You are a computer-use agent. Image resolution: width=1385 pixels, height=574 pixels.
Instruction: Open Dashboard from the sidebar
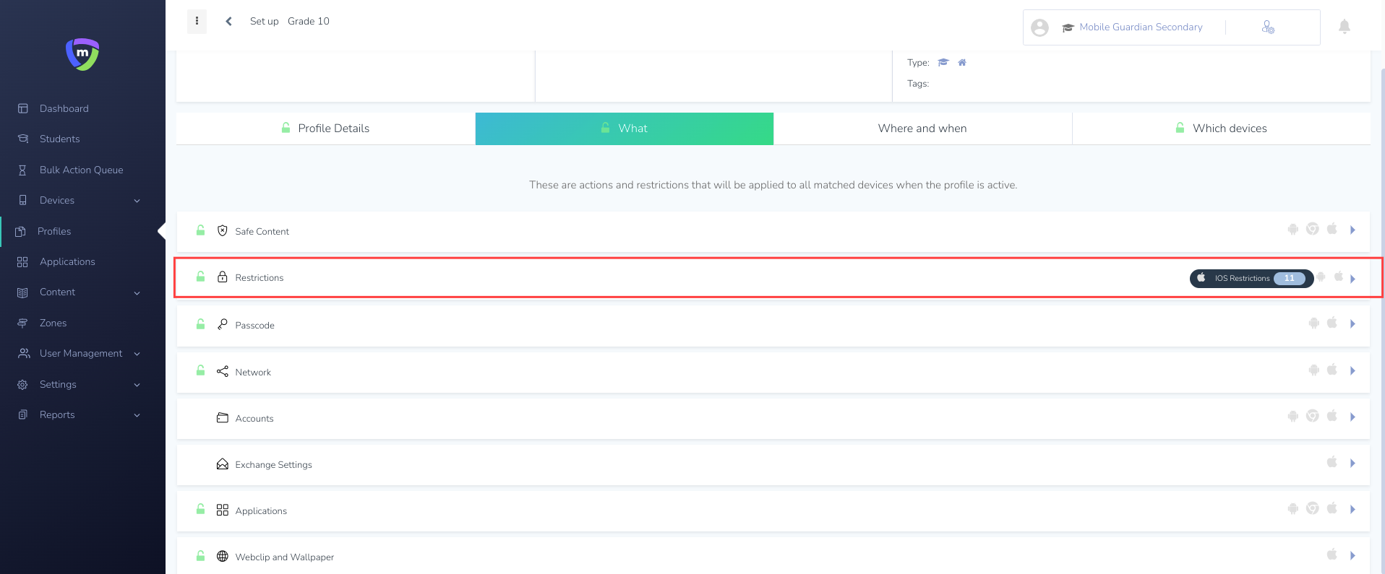click(64, 108)
